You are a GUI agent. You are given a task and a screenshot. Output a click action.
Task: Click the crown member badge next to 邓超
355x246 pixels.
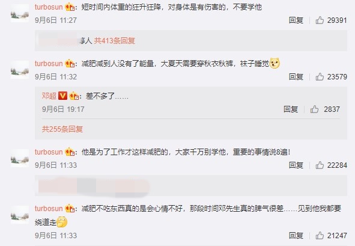click(x=74, y=96)
